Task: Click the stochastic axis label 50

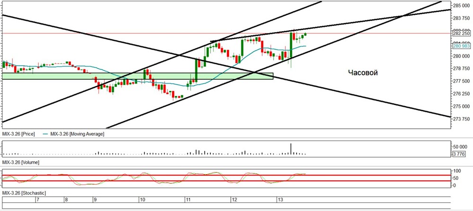Action: tap(456, 178)
